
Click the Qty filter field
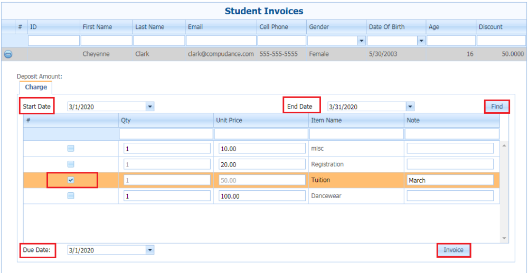[166, 134]
